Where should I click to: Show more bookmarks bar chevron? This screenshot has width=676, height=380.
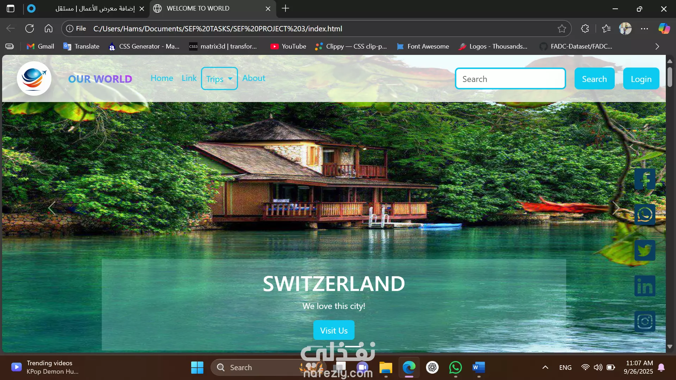pos(657,46)
